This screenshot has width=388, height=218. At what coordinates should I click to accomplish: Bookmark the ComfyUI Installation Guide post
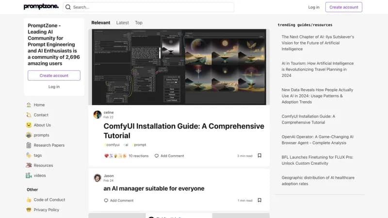point(259,156)
